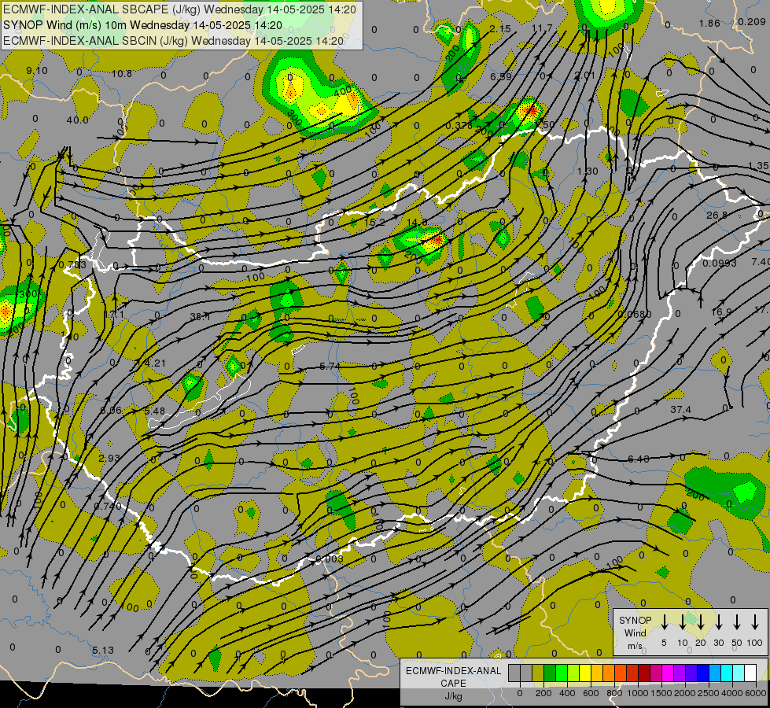Click the wind arrow above 5 m/s
The height and width of the screenshot is (708, 770).
(x=664, y=621)
